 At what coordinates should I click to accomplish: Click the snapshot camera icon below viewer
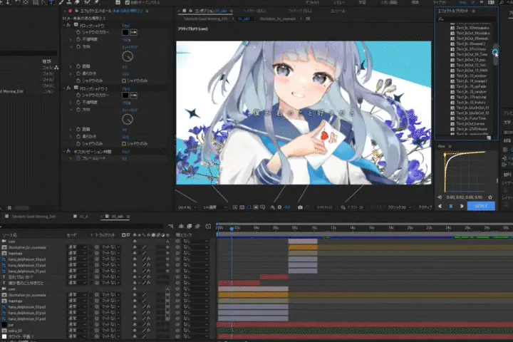[x=300, y=207]
